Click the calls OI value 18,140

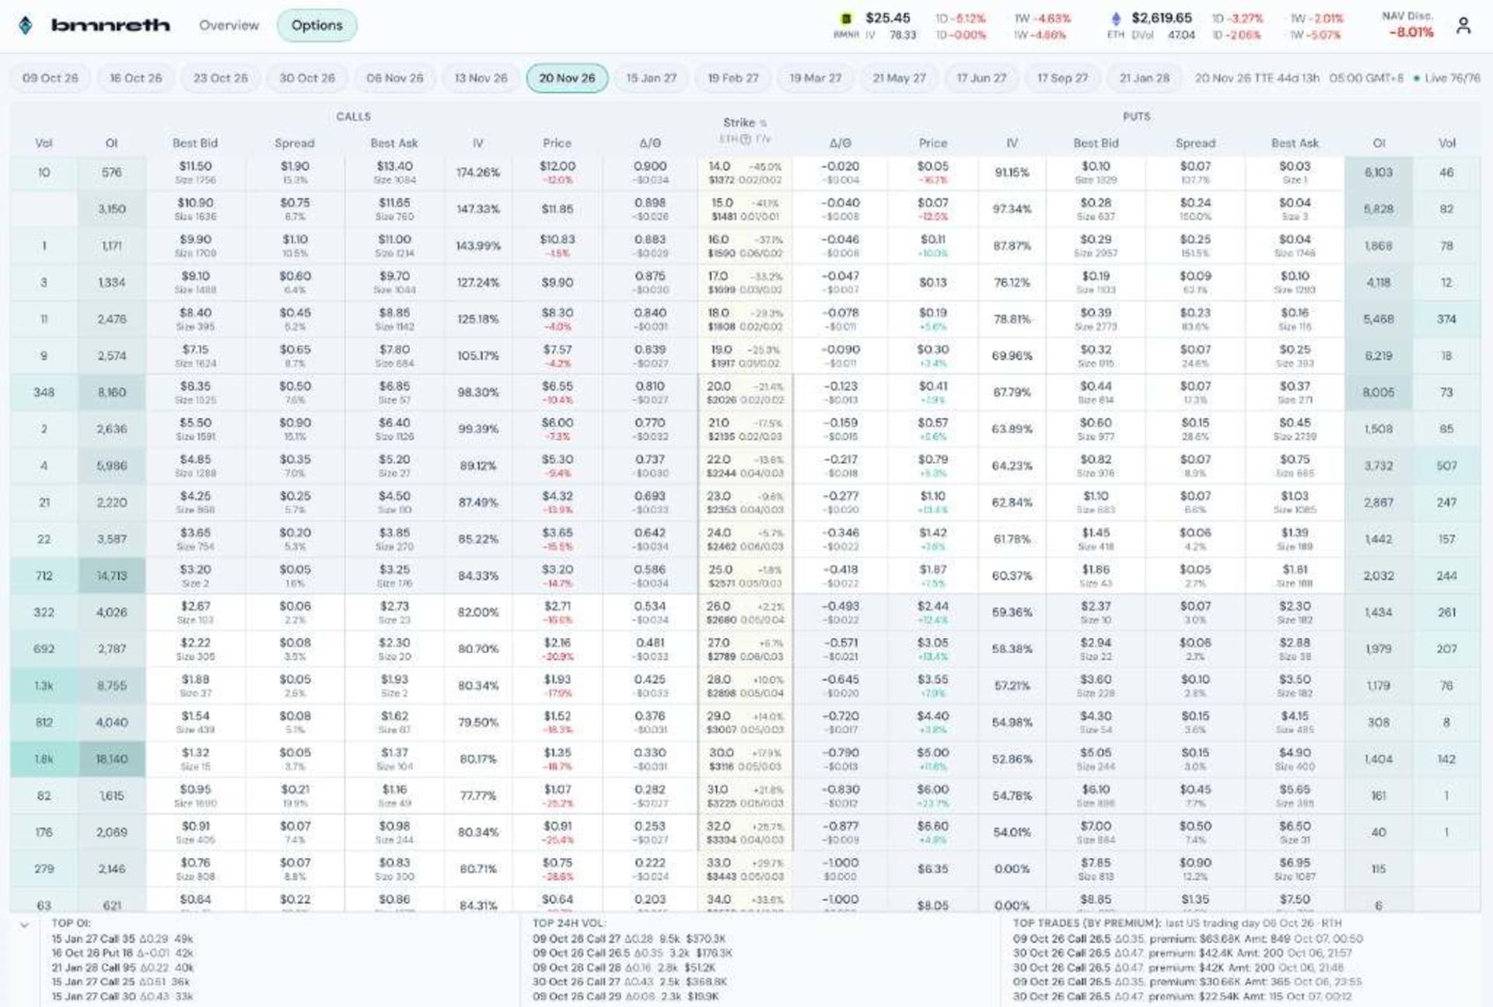tap(112, 759)
